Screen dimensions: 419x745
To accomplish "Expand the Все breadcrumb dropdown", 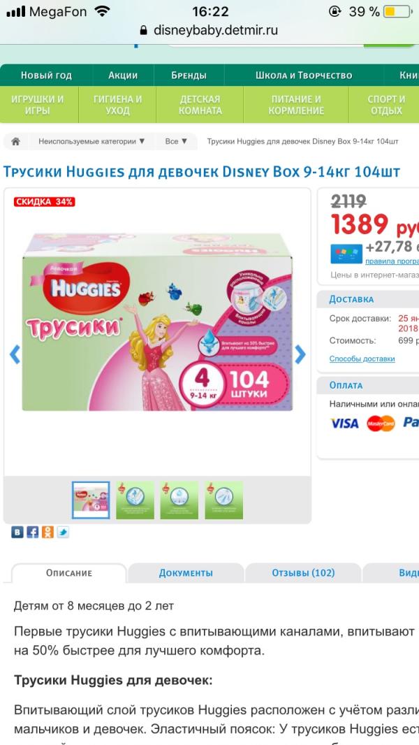I will point(176,142).
